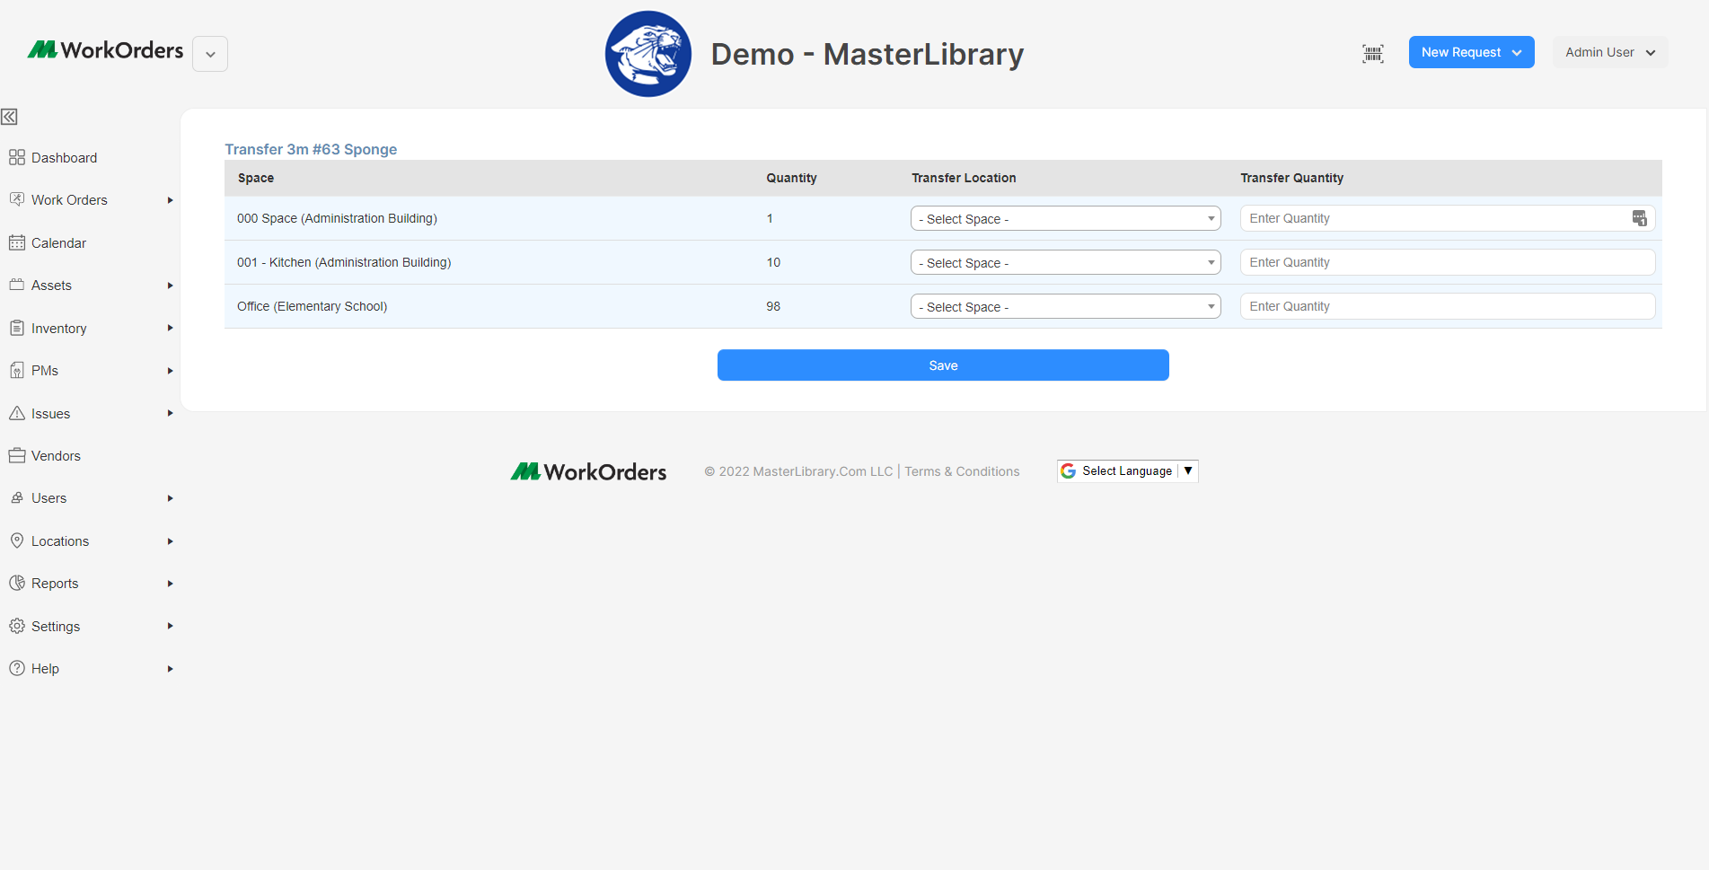Open Select Space dropdown for 001 - Kitchen row
This screenshot has width=1709, height=870.
coord(1066,262)
